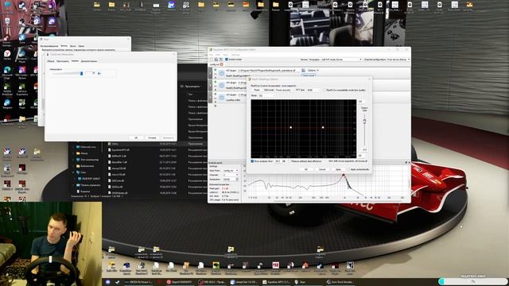The height and width of the screenshot is (286, 509).
Task: Open the Channel configuration dropdown
Action: point(398,60)
